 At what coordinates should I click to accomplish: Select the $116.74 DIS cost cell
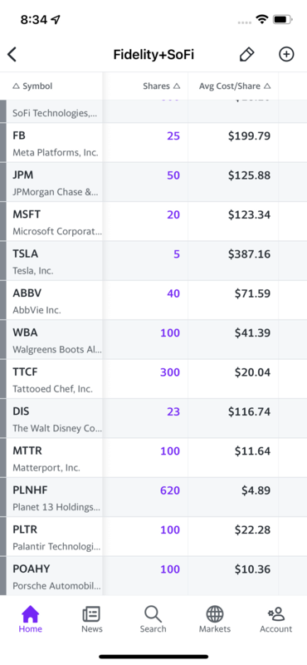249,411
